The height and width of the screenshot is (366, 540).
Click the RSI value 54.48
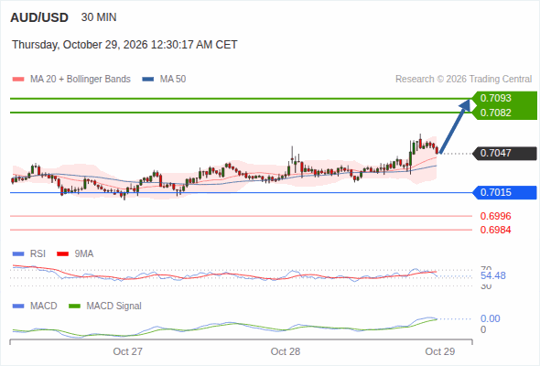(x=493, y=275)
